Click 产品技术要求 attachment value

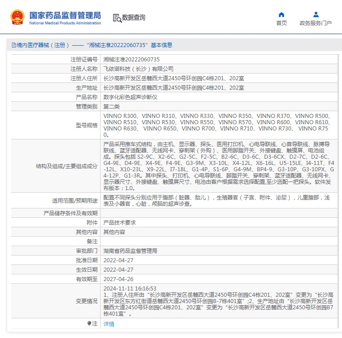coord(119,223)
